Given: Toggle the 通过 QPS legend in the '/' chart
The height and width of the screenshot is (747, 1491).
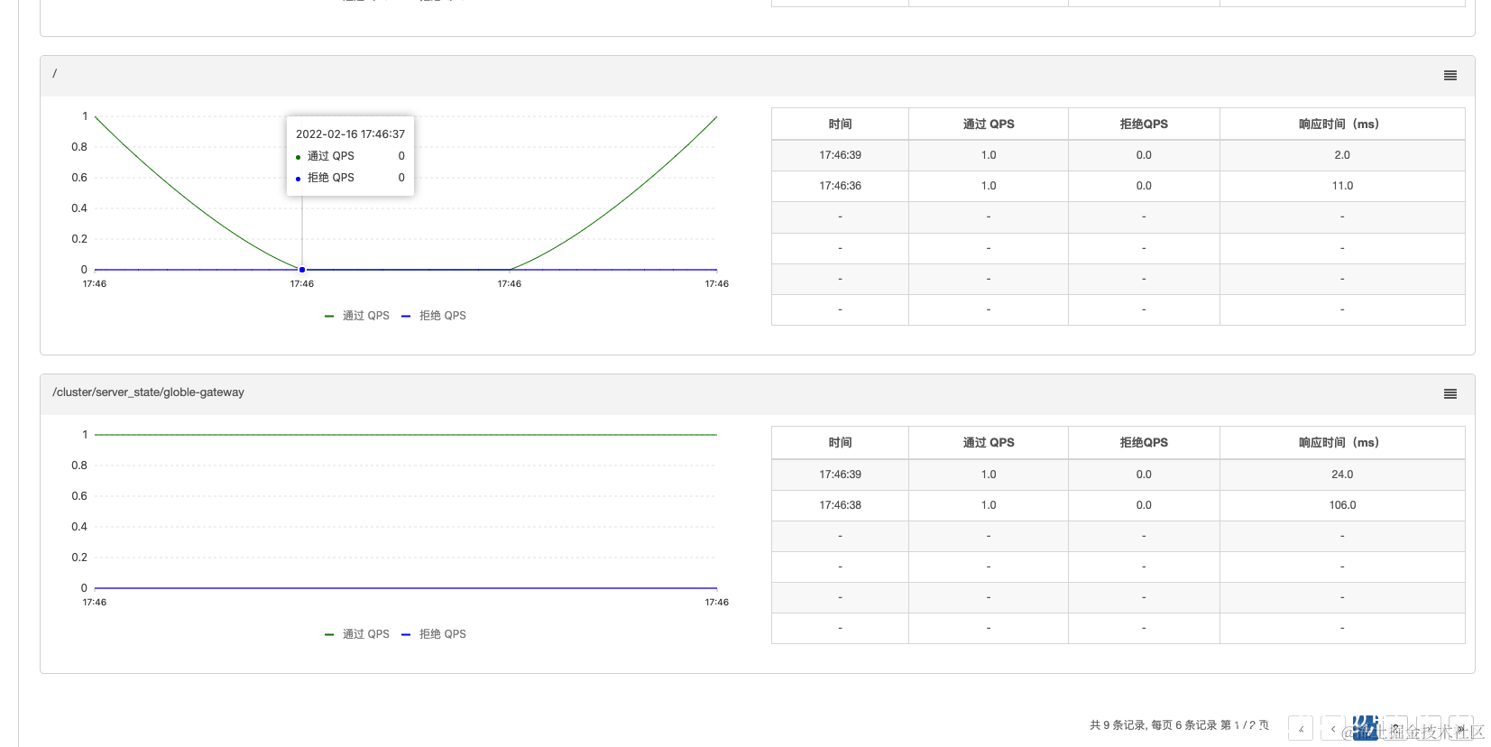Looking at the screenshot, I should pyautogui.click(x=357, y=316).
